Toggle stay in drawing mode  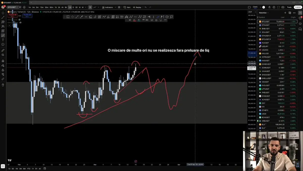[x=3, y=65]
